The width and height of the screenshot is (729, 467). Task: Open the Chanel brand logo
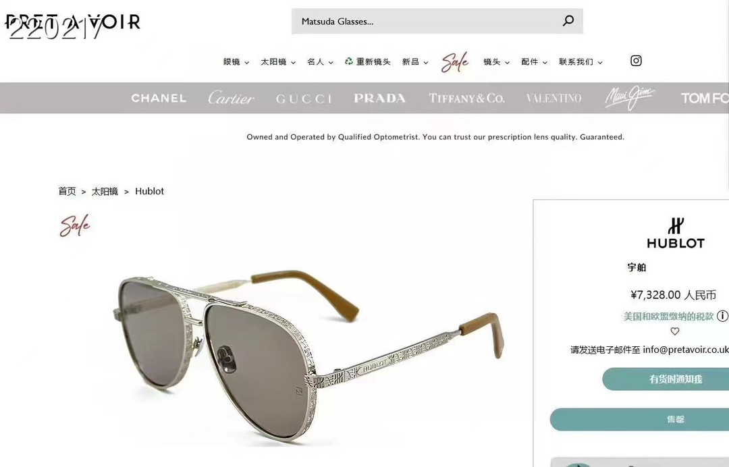tap(159, 98)
